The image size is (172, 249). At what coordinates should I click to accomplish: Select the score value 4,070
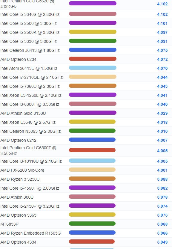pos(162,68)
